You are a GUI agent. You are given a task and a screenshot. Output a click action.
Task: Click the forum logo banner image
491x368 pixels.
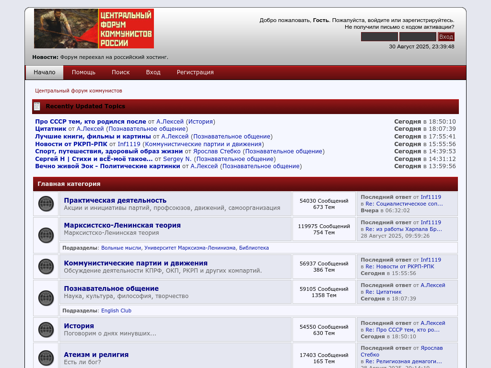(94, 28)
